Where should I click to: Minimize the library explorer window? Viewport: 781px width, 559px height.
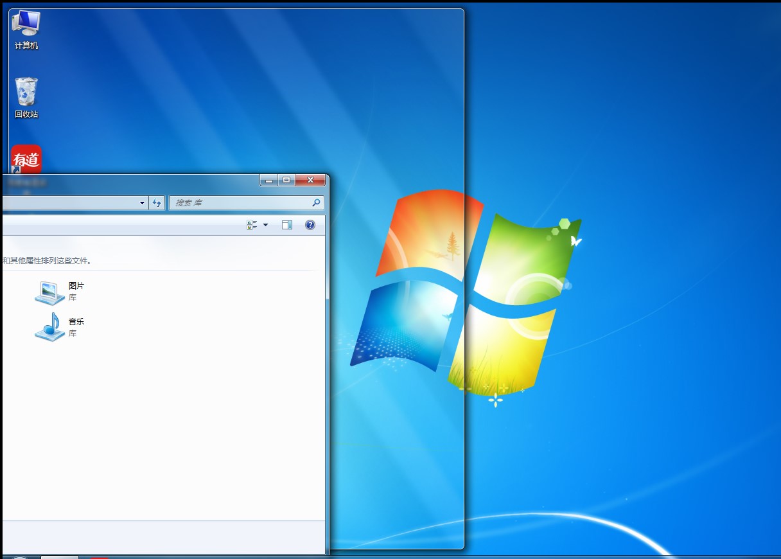coord(270,181)
